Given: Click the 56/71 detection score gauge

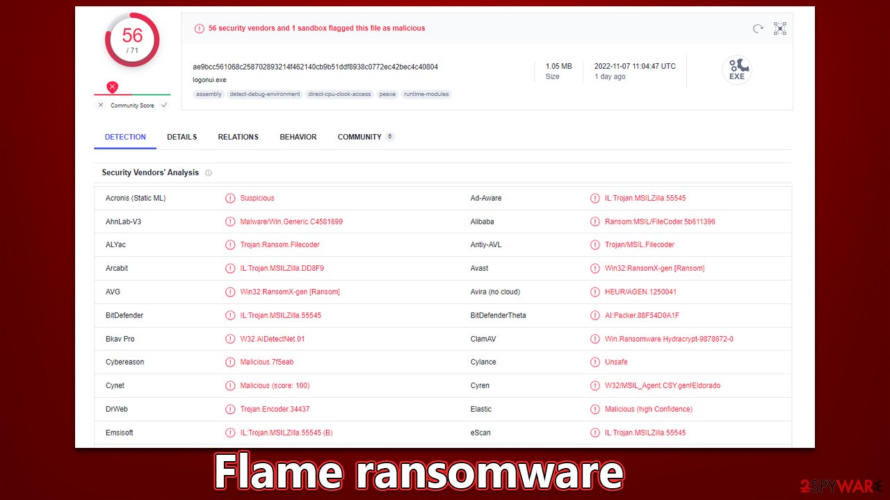Looking at the screenshot, I should pos(132,40).
